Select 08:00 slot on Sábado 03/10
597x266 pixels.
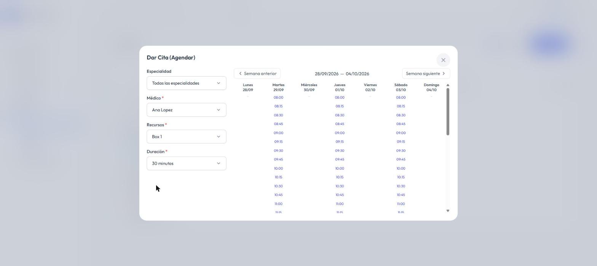point(401,98)
